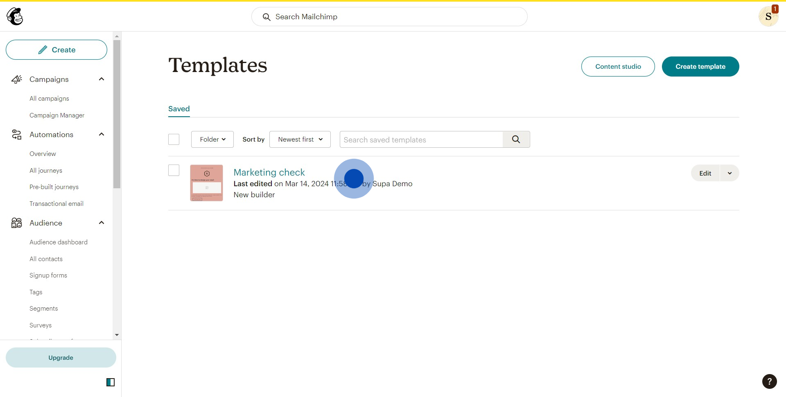Viewport: 786px width, 397px height.
Task: Open the help question mark icon
Action: click(x=769, y=381)
